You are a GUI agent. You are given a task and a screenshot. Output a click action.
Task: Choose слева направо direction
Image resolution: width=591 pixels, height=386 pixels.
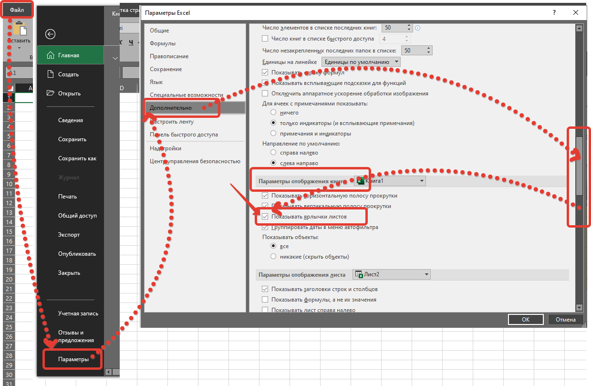coord(273,163)
